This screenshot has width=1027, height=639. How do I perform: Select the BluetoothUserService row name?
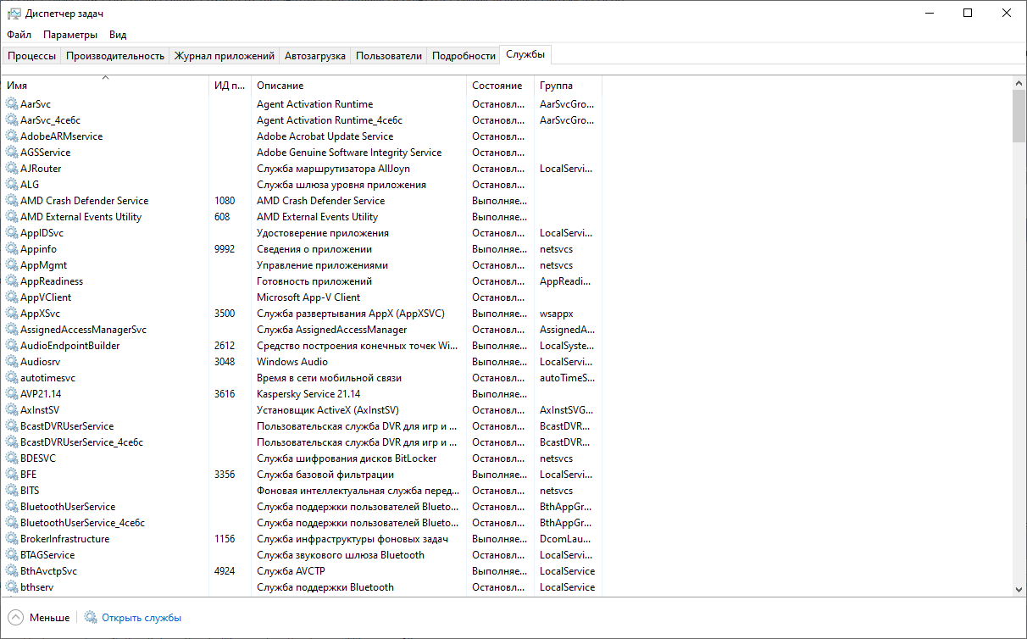[x=68, y=507]
